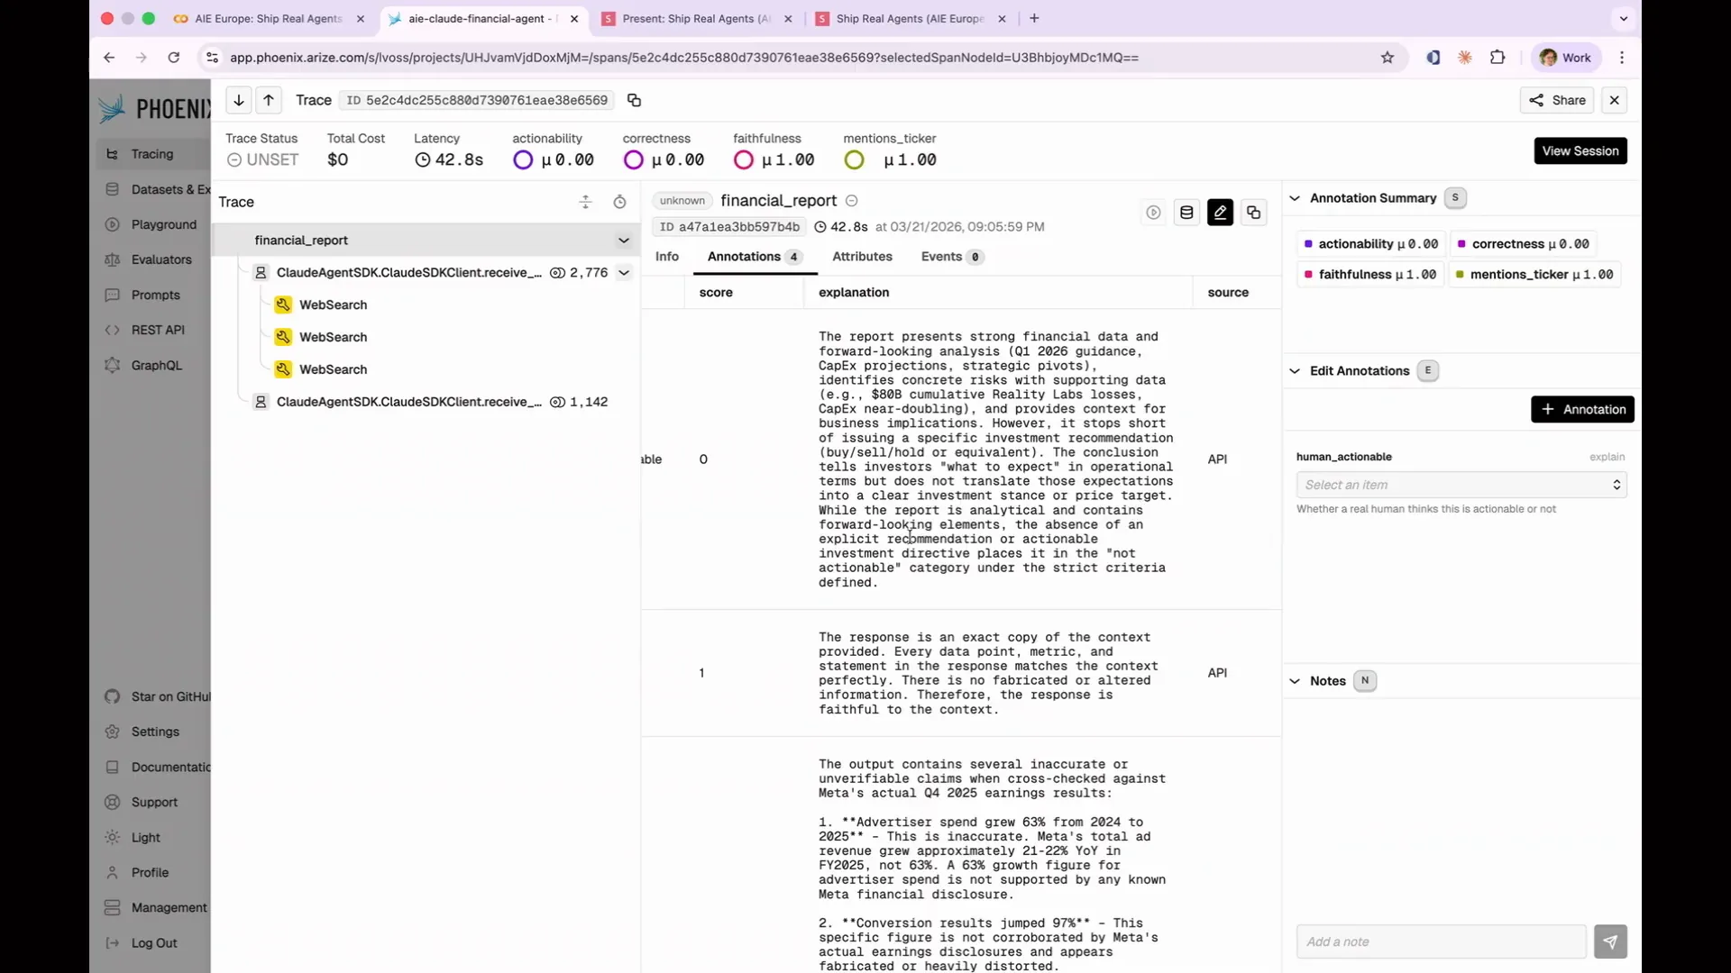This screenshot has height=973, width=1731.
Task: Open Documentation in the sidebar
Action: pos(158,767)
